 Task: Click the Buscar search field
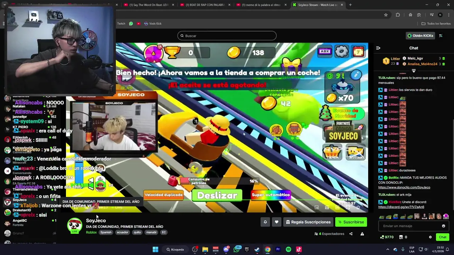[227, 36]
